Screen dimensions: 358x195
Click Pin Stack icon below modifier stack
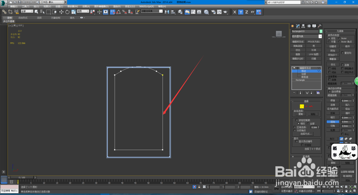(x=294, y=93)
